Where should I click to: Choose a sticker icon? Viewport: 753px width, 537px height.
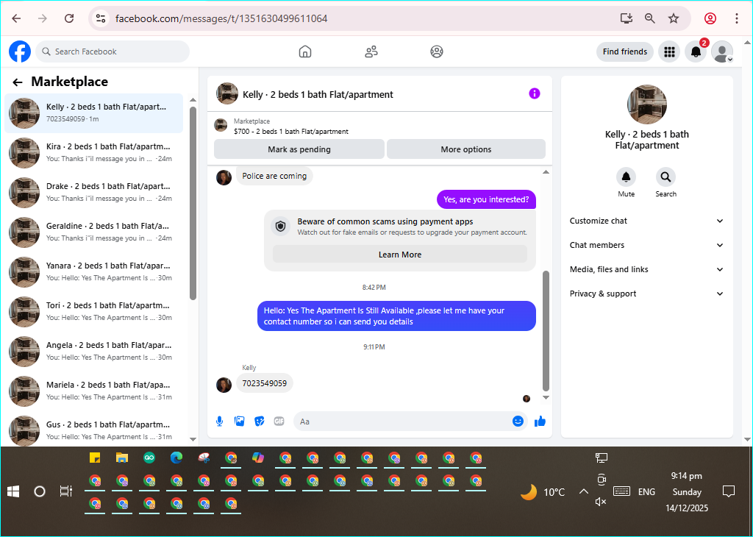click(260, 422)
